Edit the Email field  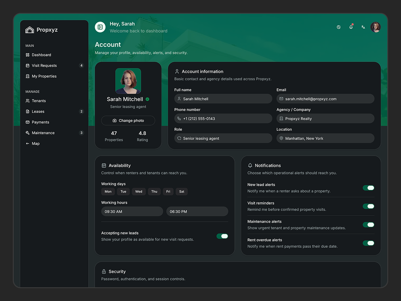click(x=325, y=99)
